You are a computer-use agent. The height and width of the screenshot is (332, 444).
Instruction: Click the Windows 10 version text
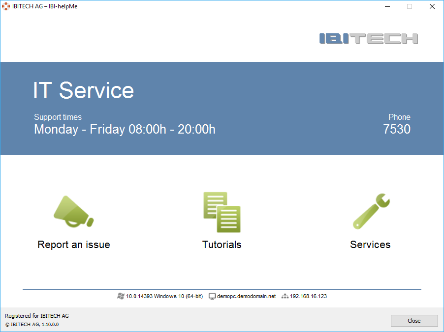164,297
